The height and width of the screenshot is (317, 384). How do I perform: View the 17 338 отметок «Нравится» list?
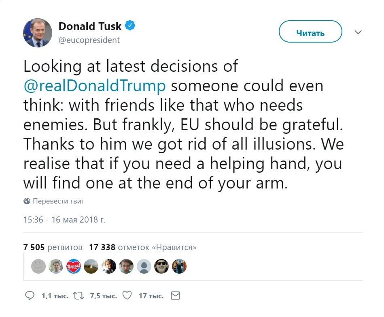tap(143, 247)
